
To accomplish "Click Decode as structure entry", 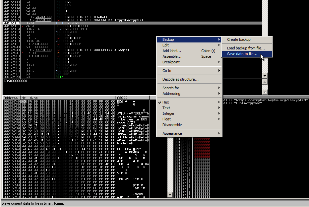I will pyautogui.click(x=181, y=80).
